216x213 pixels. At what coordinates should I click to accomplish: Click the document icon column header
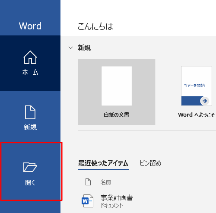tap(88, 182)
